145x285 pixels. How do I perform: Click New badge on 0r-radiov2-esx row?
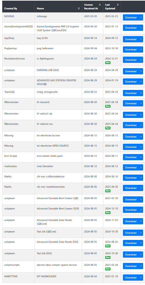pyautogui.click(x=108, y=128)
